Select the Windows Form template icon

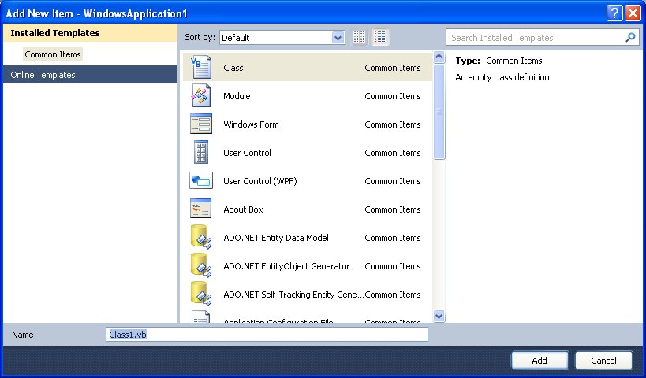201,124
